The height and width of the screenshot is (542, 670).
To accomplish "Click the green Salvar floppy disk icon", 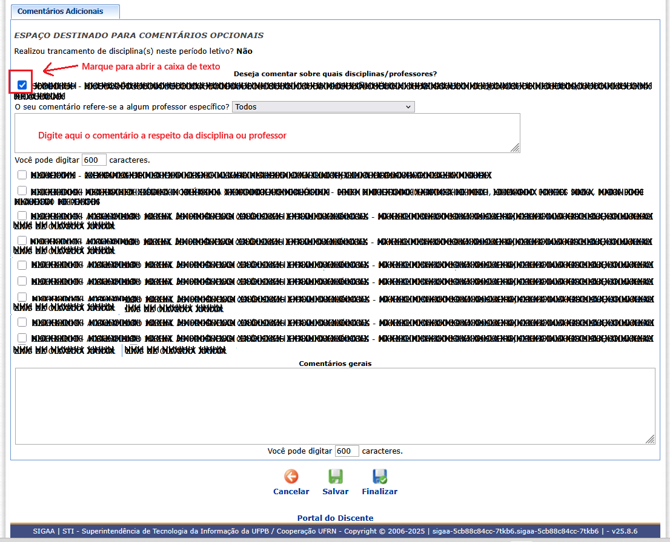I will coord(335,476).
